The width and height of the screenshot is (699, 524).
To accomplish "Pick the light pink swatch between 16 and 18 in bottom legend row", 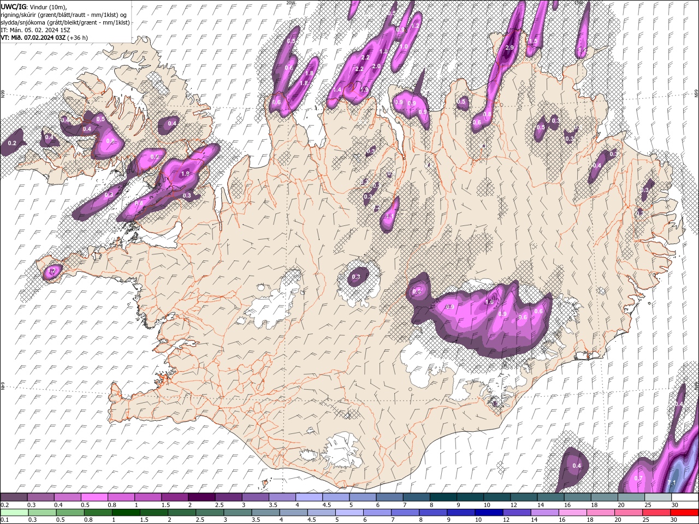I will pos(573,512).
